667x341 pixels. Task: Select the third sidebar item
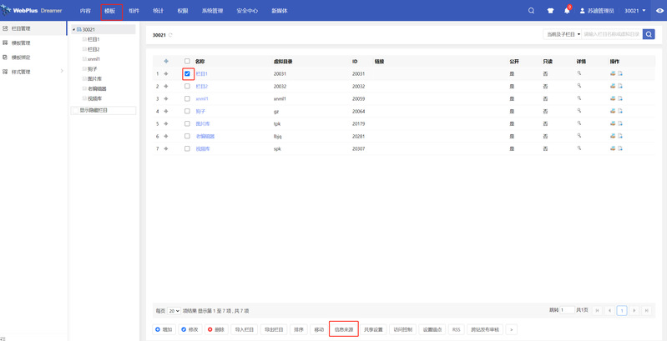(x=33, y=58)
